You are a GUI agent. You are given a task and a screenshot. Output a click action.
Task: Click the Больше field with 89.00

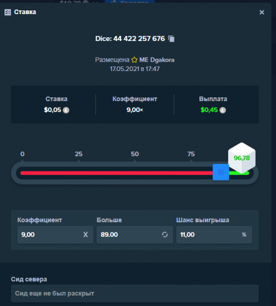135,234
